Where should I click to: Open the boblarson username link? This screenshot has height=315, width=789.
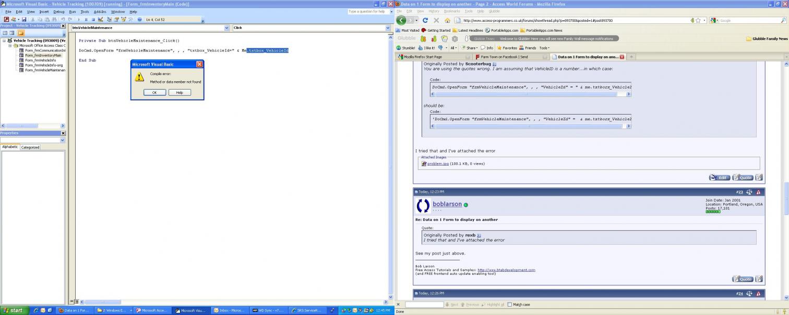[447, 204]
